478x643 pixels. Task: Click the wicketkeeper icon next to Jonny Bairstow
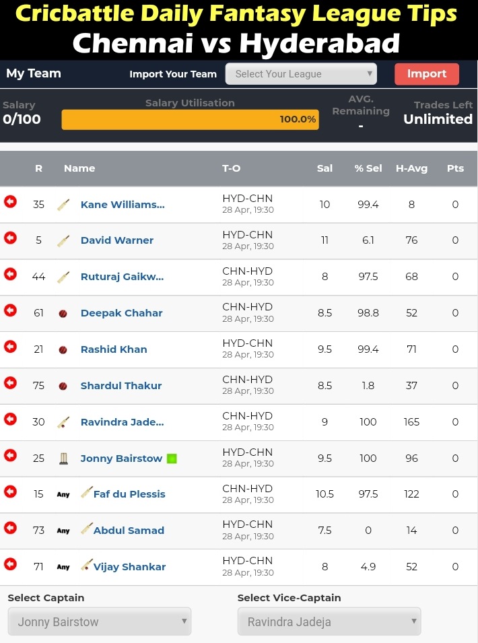point(63,458)
